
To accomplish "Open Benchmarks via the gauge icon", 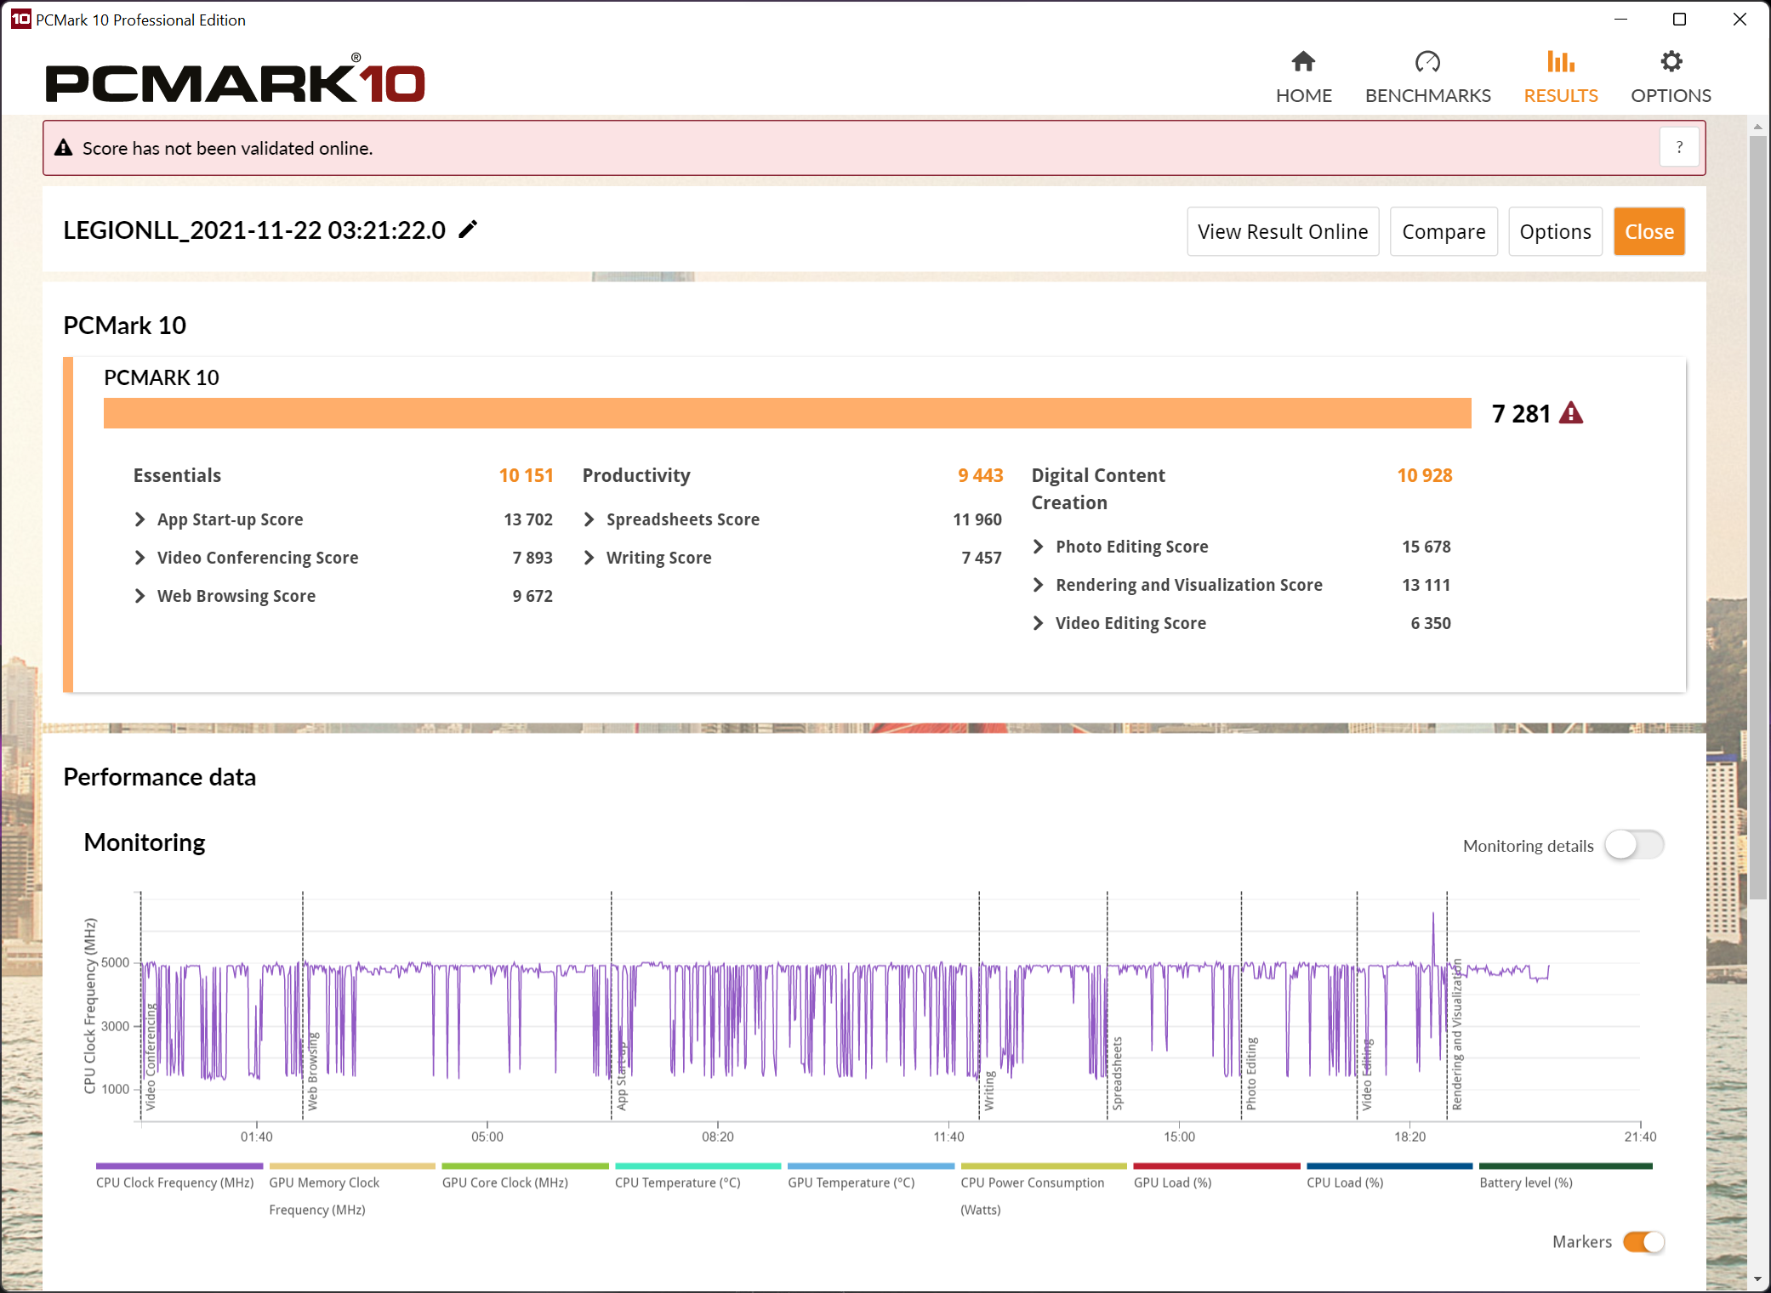I will point(1426,62).
